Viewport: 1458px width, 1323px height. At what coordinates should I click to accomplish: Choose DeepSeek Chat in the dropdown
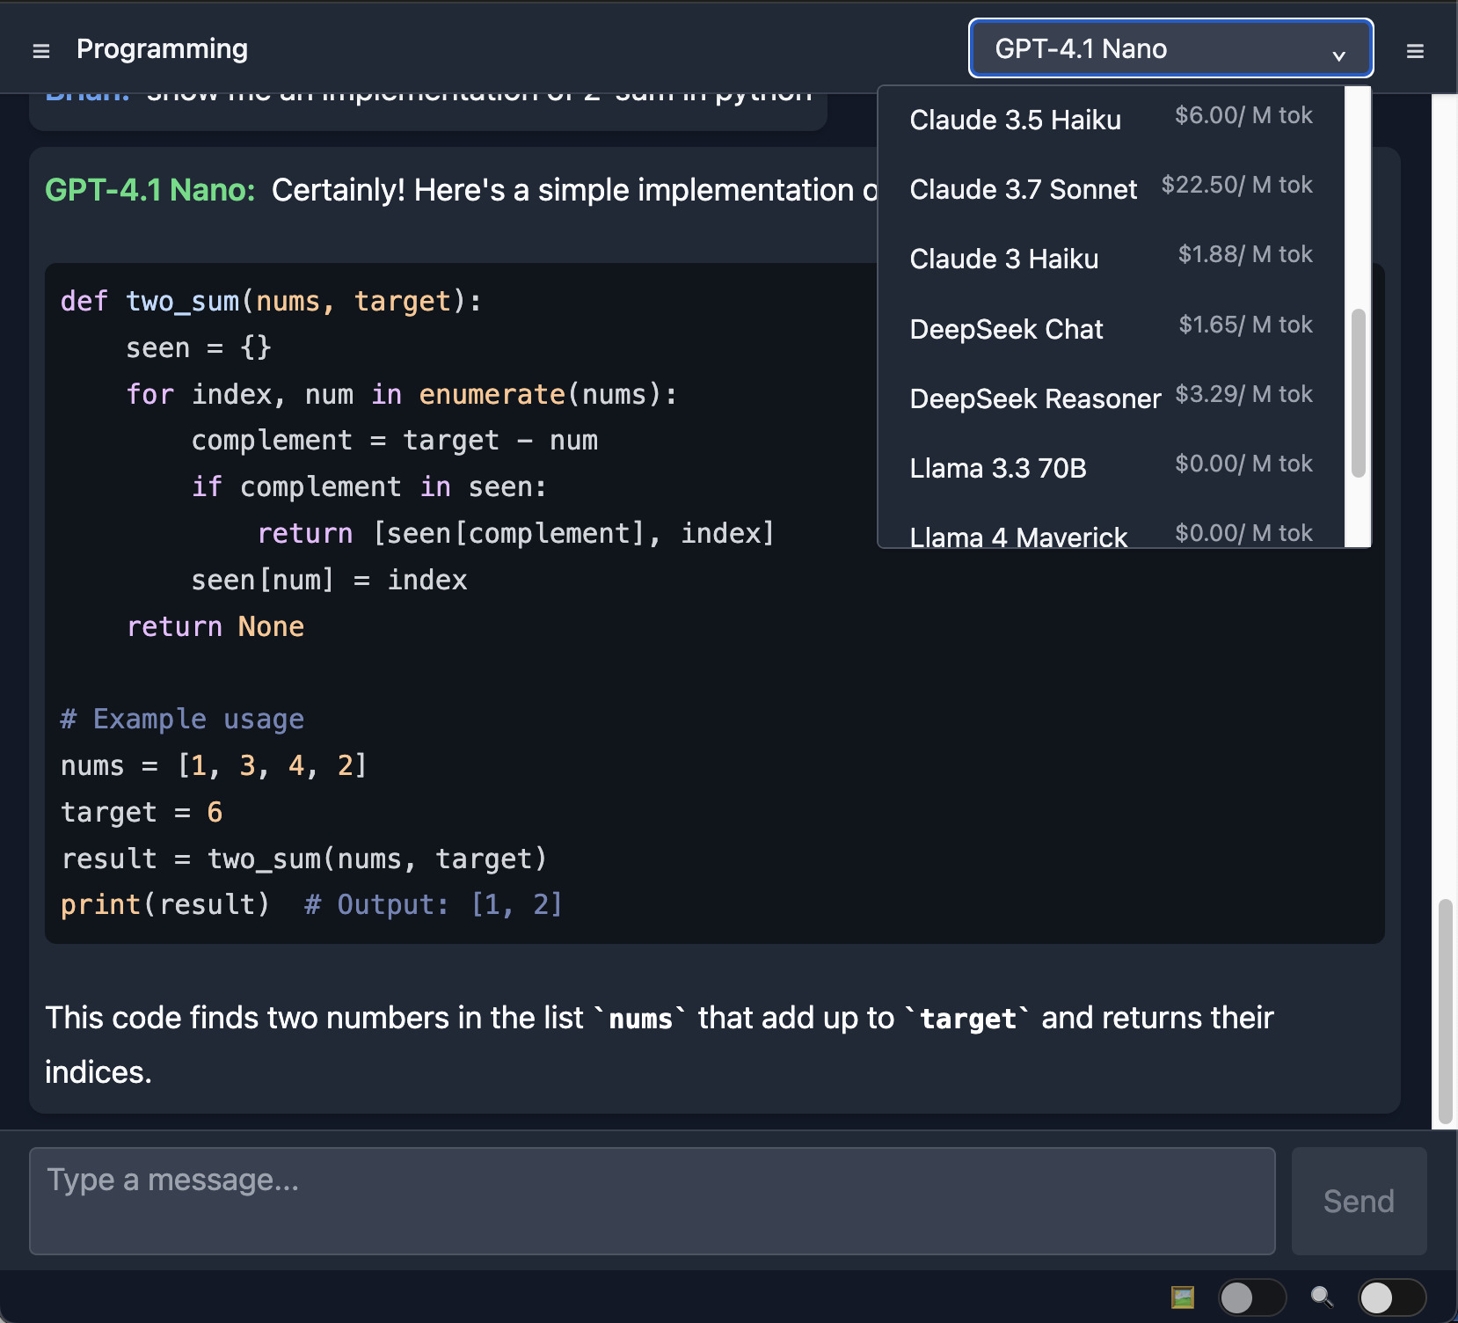click(1006, 329)
